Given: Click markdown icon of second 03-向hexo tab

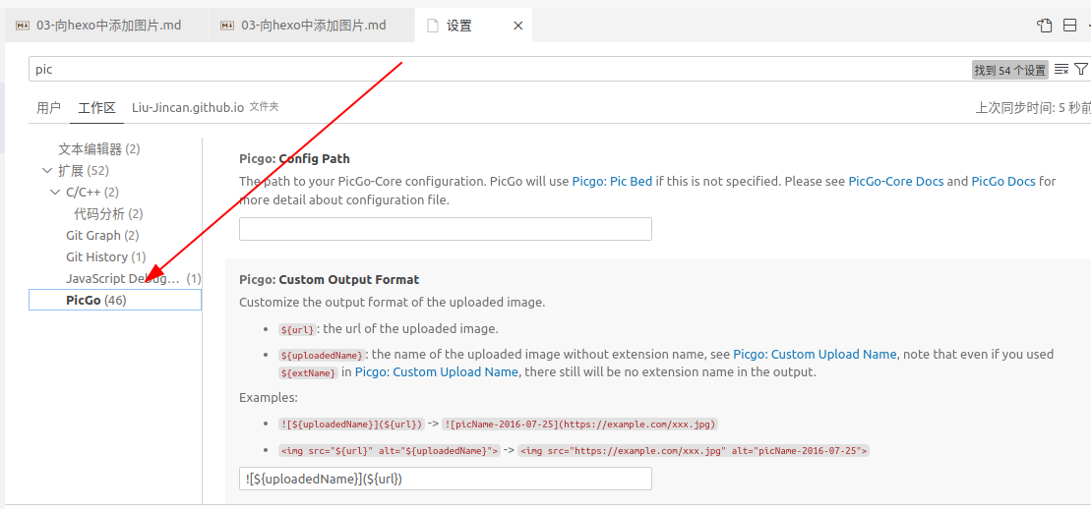Looking at the screenshot, I should point(227,26).
